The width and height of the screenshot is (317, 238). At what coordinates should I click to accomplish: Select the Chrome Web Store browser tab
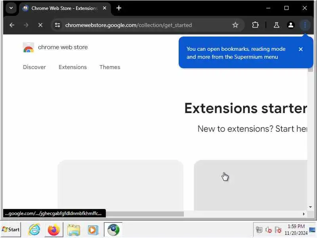coord(65,8)
